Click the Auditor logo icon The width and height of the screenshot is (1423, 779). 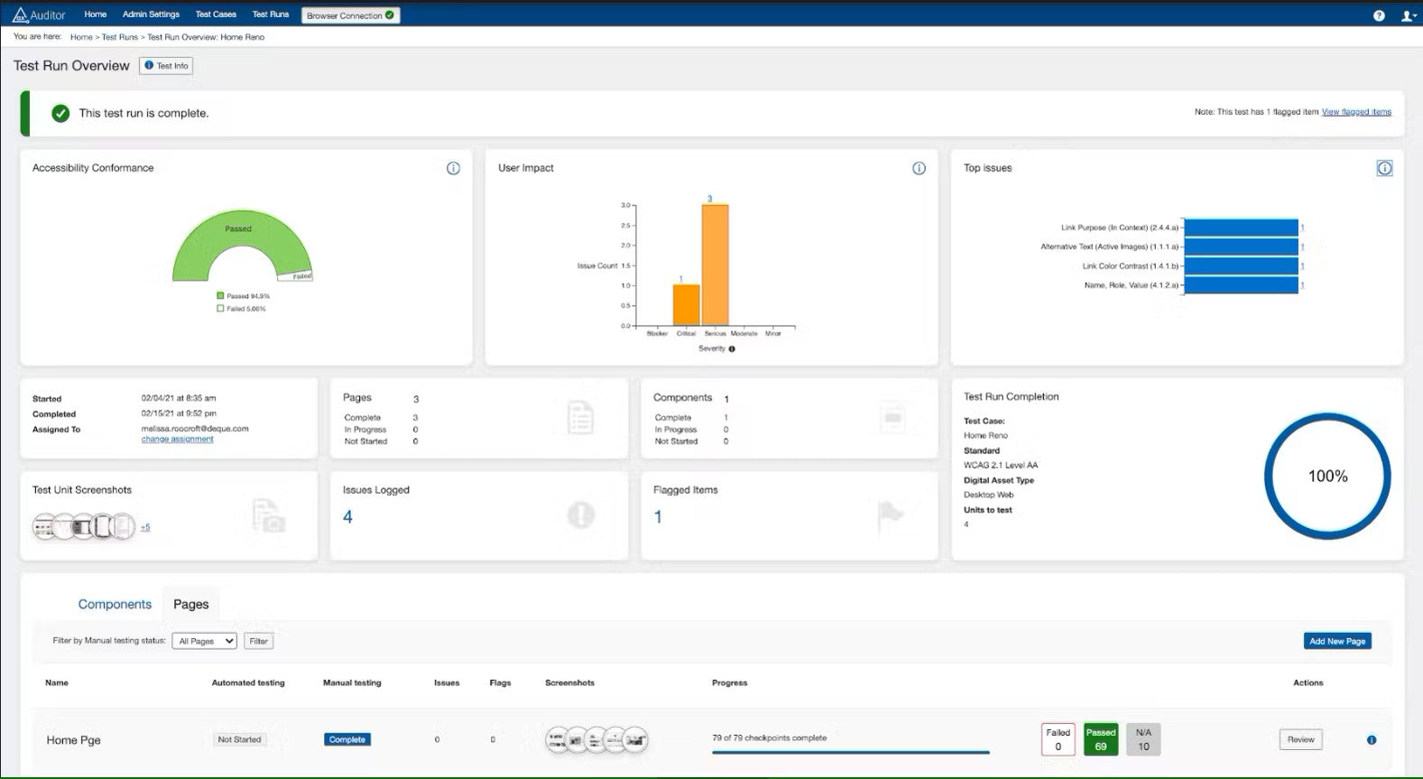(20, 14)
